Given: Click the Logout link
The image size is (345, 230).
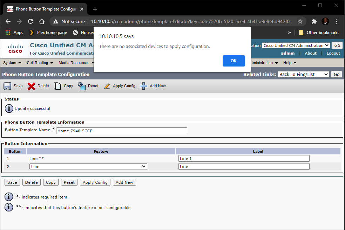Looking at the screenshot, I should tap(333, 53).
